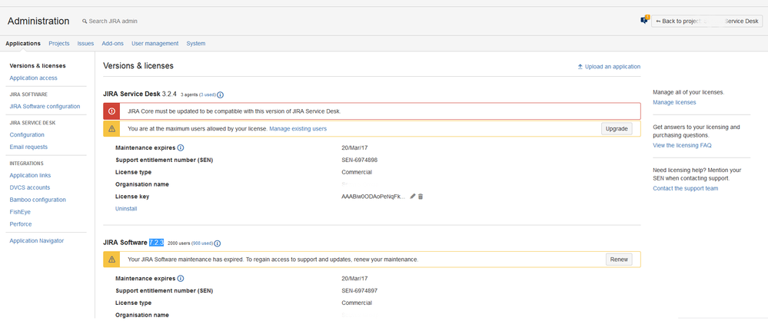Open the System tab

click(x=196, y=44)
